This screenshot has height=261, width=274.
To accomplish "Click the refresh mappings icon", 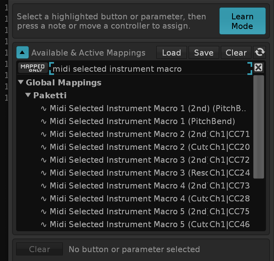I will pyautogui.click(x=260, y=52).
